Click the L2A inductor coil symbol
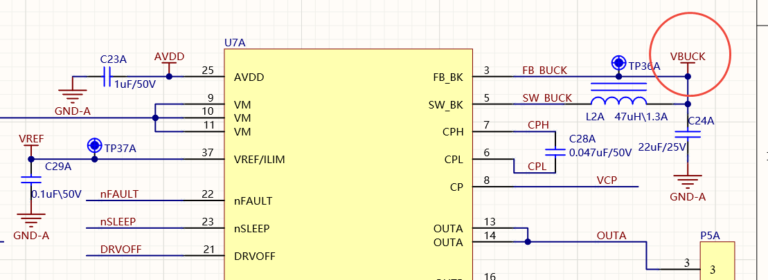This screenshot has width=768, height=280. pos(618,101)
